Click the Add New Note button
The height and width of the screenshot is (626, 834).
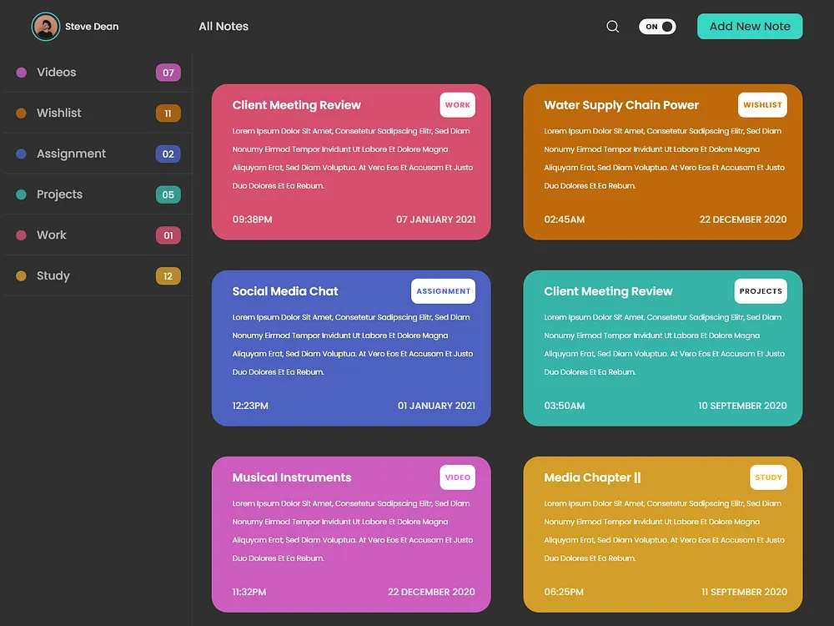[x=749, y=26]
